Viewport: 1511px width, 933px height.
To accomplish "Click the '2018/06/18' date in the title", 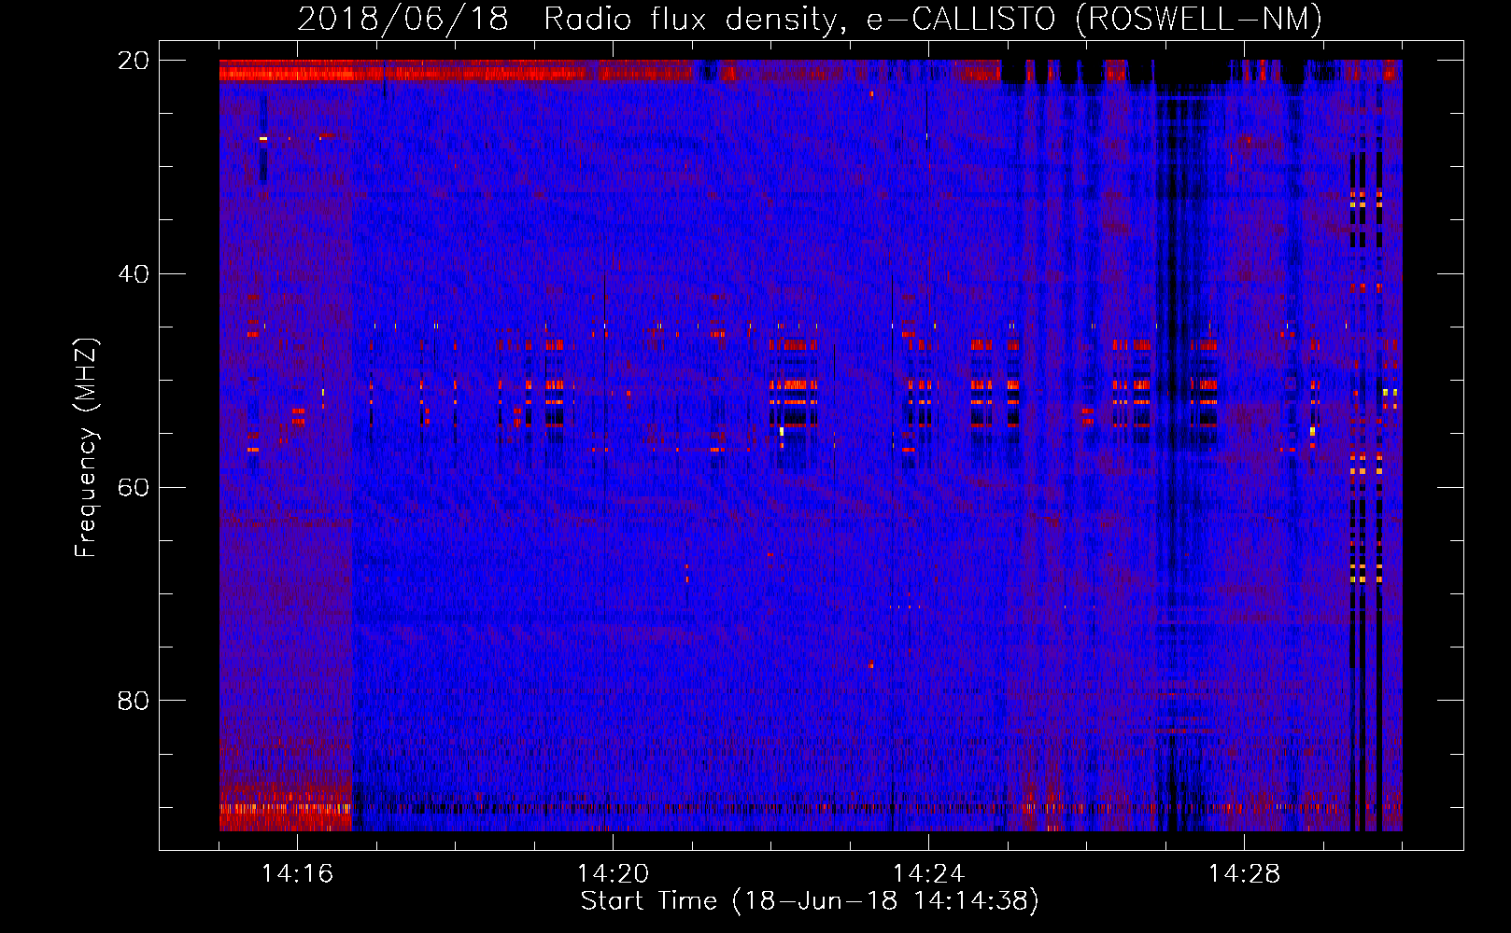I will click(403, 20).
